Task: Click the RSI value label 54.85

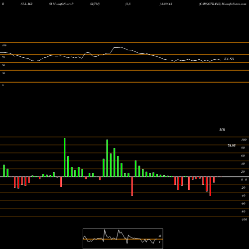Action: coord(229,59)
